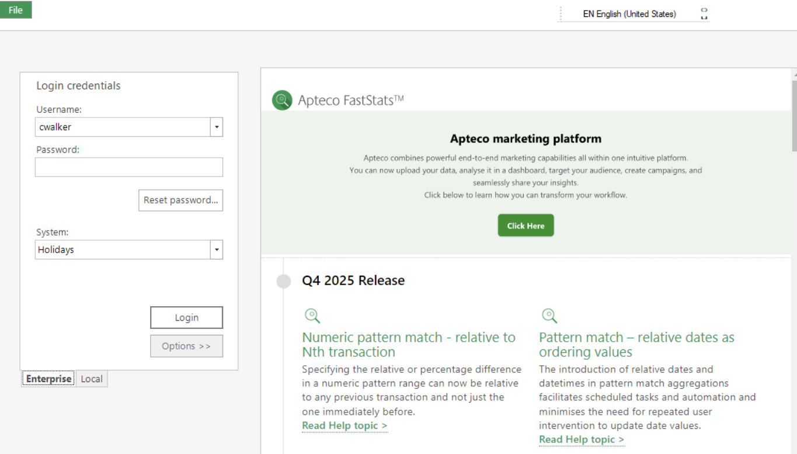The height and width of the screenshot is (454, 797).
Task: Click the icon above Pattern match relative dates heading
Action: (x=549, y=316)
